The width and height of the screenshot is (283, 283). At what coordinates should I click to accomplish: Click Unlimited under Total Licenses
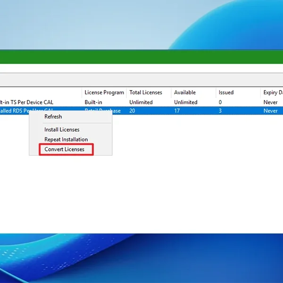coord(141,102)
